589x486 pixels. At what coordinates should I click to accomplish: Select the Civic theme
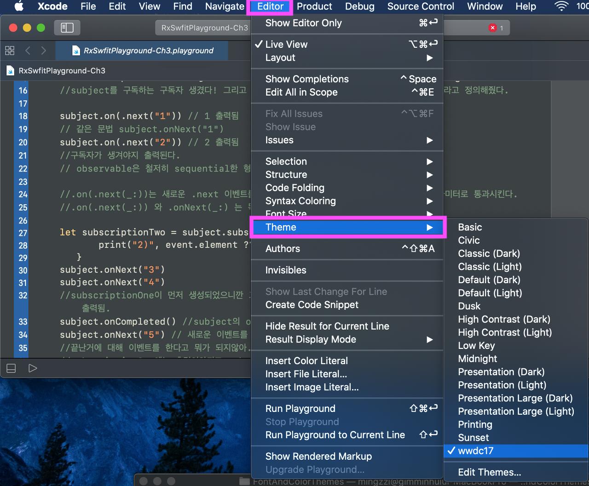pos(516,240)
